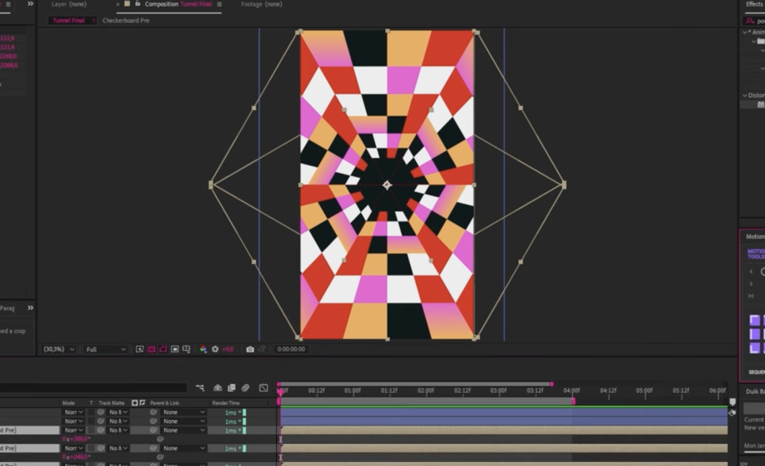The width and height of the screenshot is (765, 466).
Task: Toggle mask and shape path visibility
Action: (163, 349)
